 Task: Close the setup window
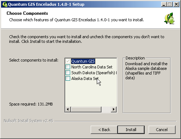coord(176,4)
